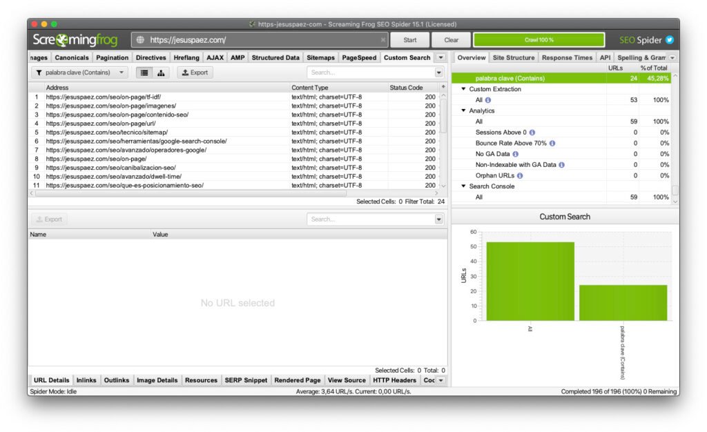
Task: Open the HTTP Headers bottom tab
Action: tap(394, 380)
